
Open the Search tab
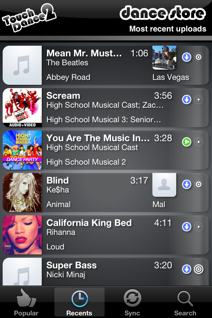point(185,302)
